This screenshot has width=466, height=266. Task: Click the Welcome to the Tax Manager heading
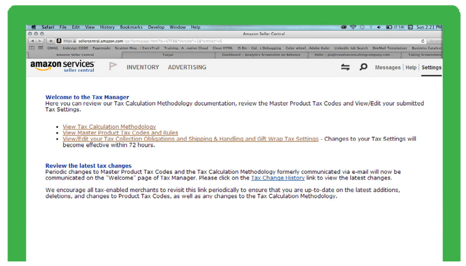[x=87, y=97]
